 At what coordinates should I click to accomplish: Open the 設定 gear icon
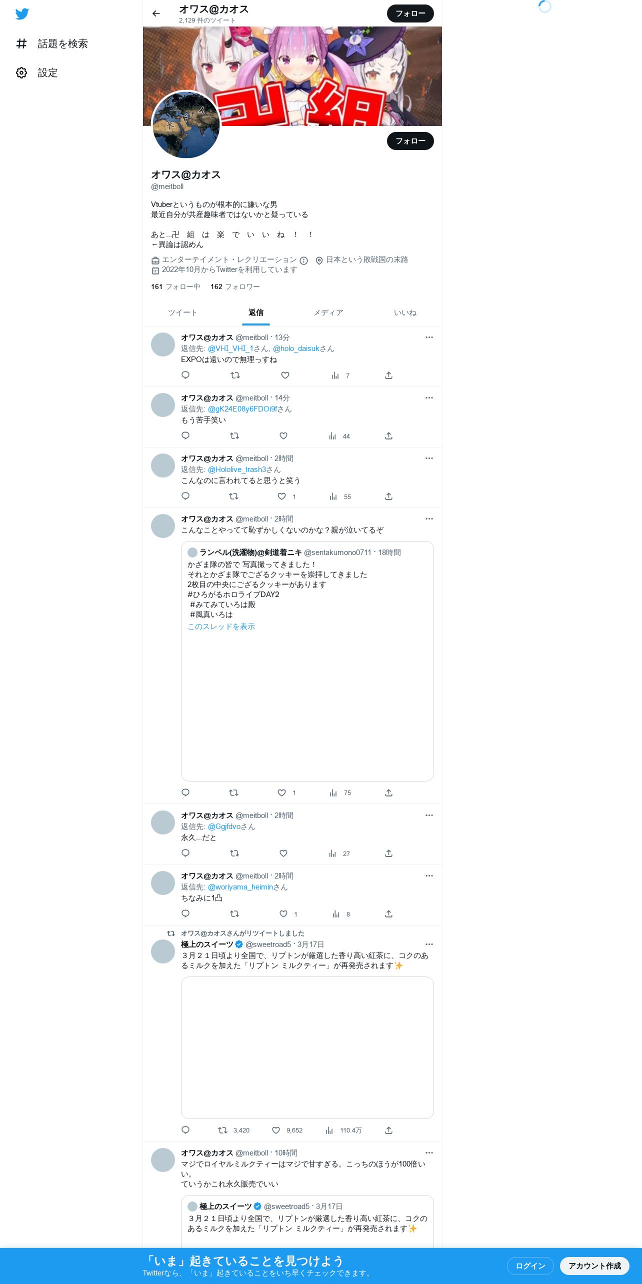(x=21, y=73)
